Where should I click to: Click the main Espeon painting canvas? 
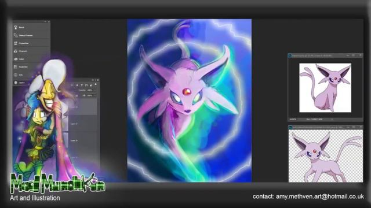(x=190, y=101)
